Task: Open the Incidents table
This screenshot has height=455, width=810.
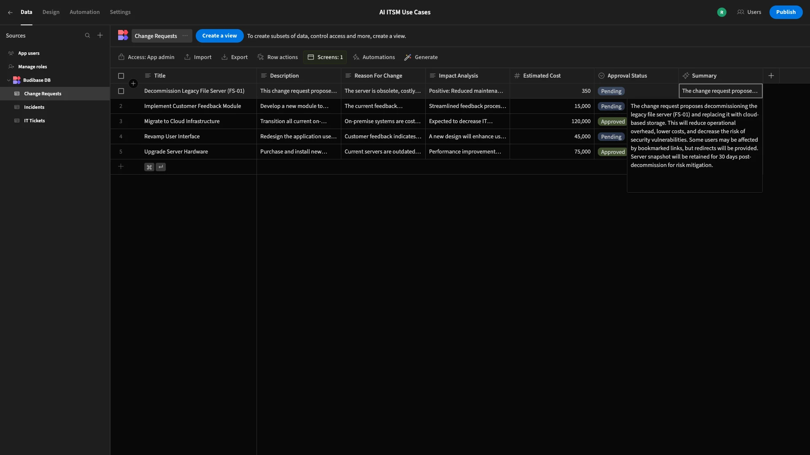Action: click(34, 107)
